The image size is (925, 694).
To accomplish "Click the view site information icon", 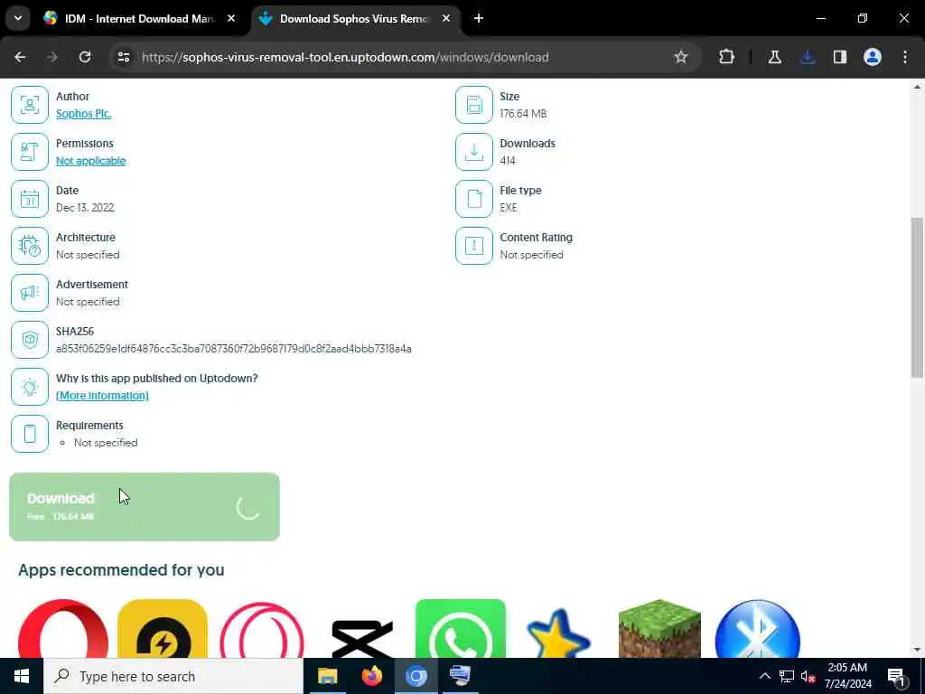I will point(124,57).
